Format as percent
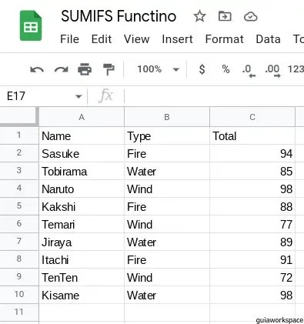This screenshot has width=304, height=324. (x=225, y=69)
